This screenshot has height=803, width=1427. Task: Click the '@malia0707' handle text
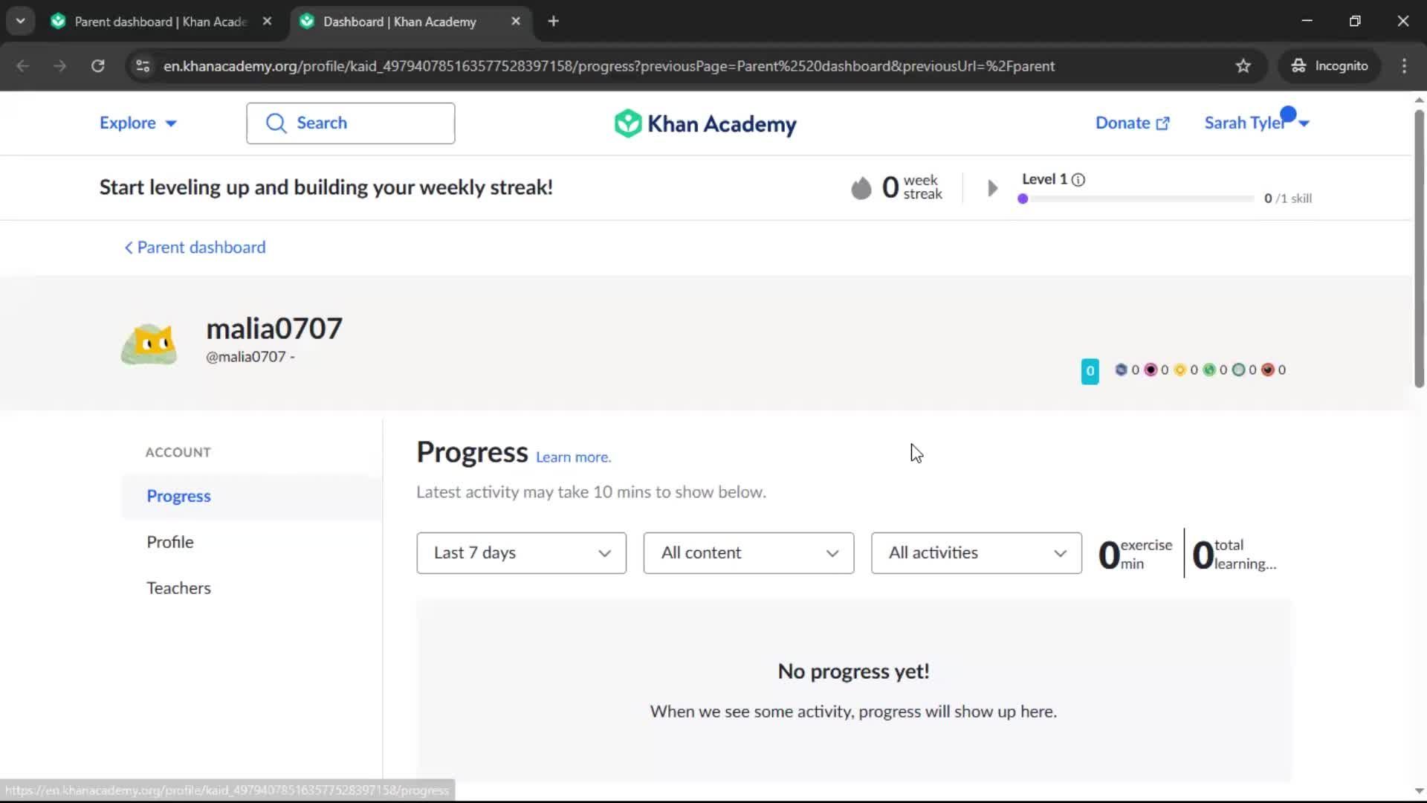click(245, 358)
